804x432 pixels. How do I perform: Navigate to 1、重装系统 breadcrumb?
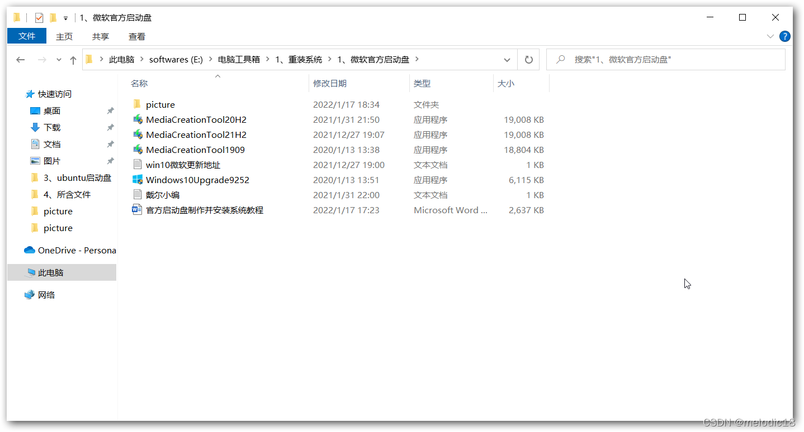[x=299, y=60]
